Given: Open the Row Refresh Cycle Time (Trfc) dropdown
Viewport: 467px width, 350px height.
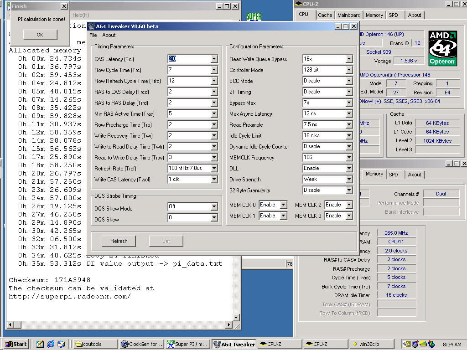Looking at the screenshot, I should (214, 81).
